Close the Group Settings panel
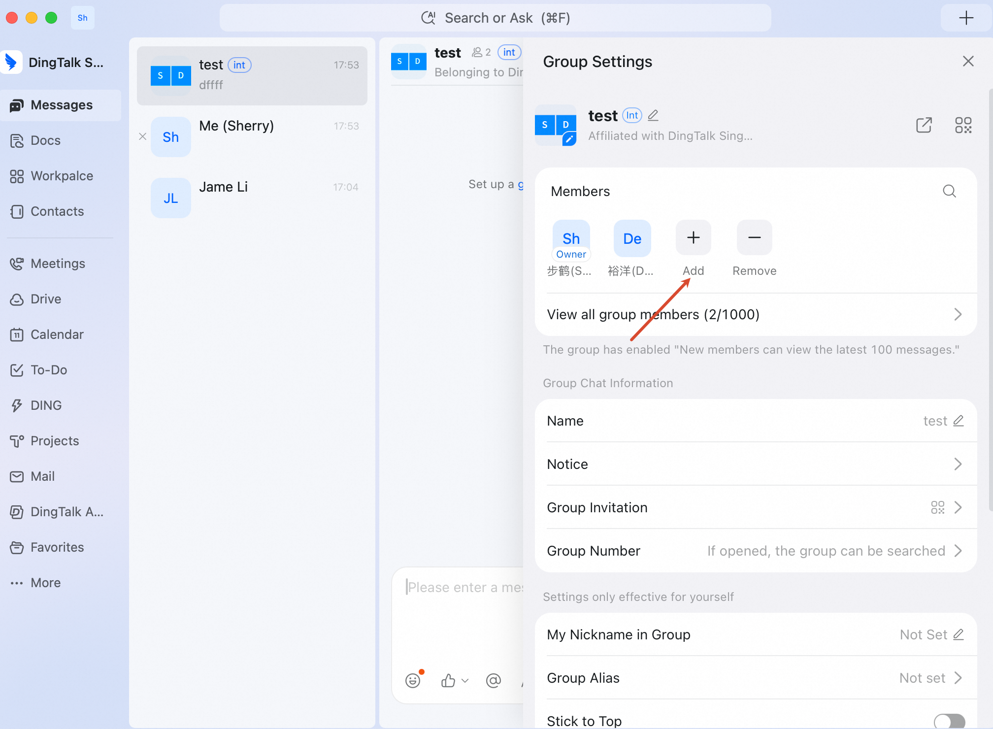993x729 pixels. (968, 61)
